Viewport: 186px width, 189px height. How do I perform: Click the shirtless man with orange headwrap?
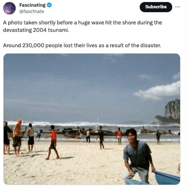tap(18, 137)
